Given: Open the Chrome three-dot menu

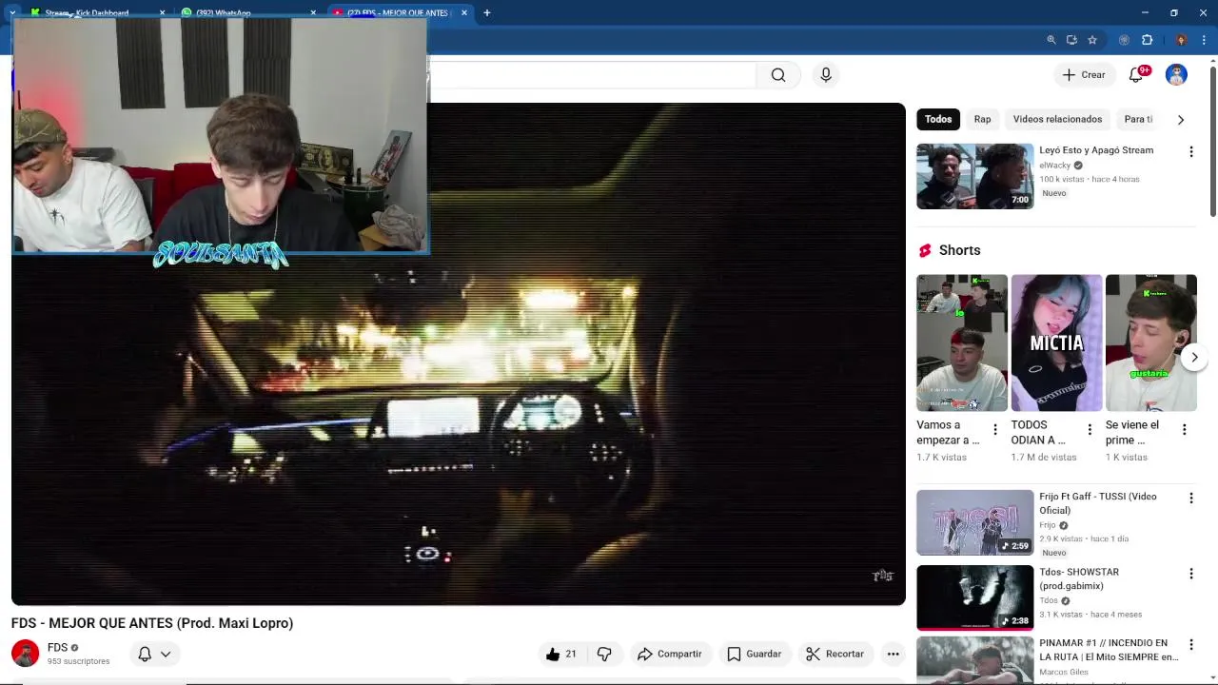Looking at the screenshot, I should pos(1204,40).
